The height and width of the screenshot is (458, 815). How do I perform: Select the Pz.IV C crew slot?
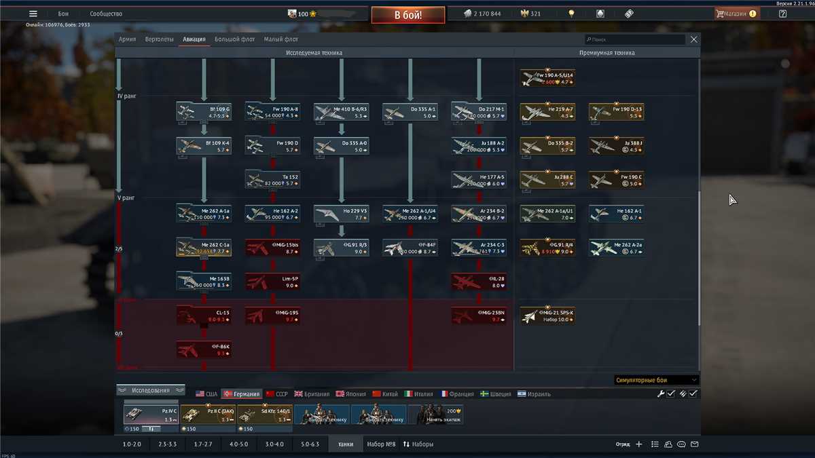point(151,415)
